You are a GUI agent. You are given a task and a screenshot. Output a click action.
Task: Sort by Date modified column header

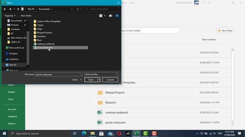pos(209,40)
